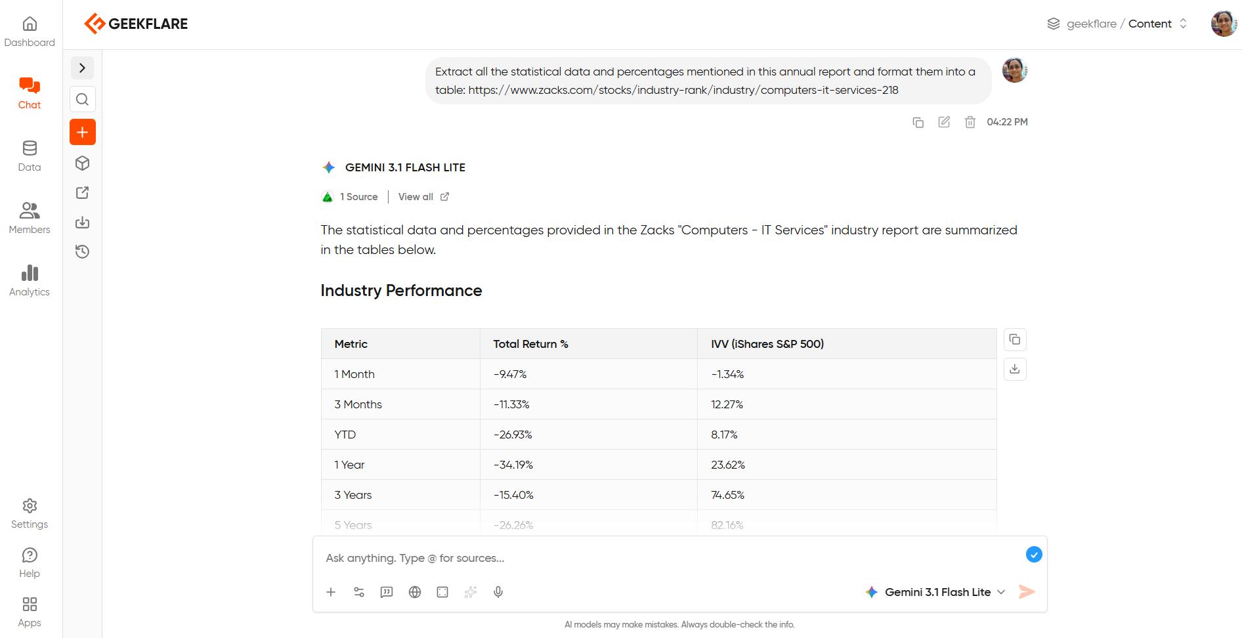Viewport: 1242px width, 638px height.
Task: Click the sparkle enhance prompt icon
Action: [471, 592]
